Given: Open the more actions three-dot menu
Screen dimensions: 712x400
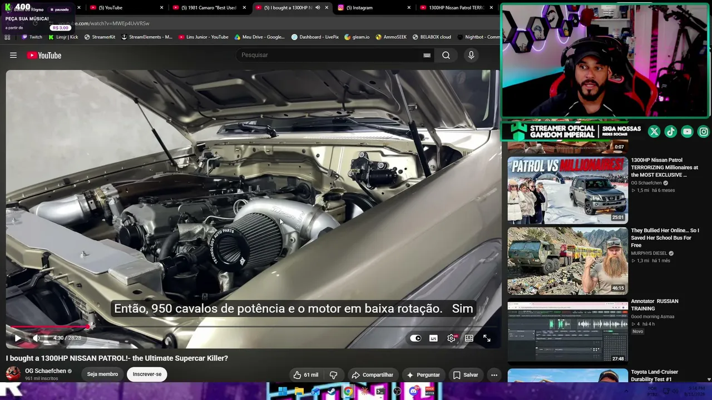Looking at the screenshot, I should click(494, 375).
